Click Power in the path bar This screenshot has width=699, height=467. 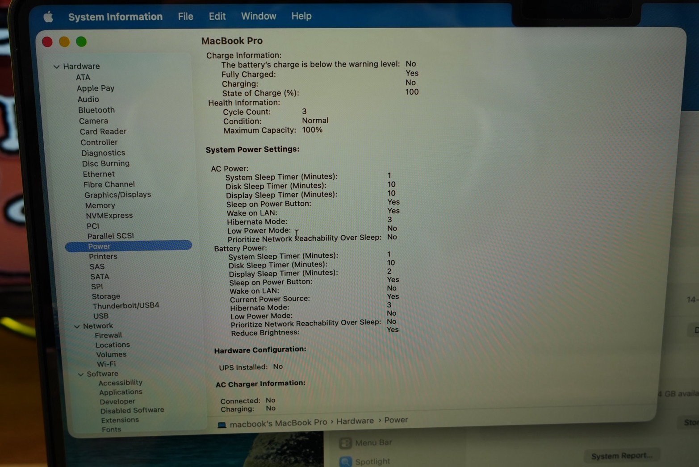tap(396, 420)
